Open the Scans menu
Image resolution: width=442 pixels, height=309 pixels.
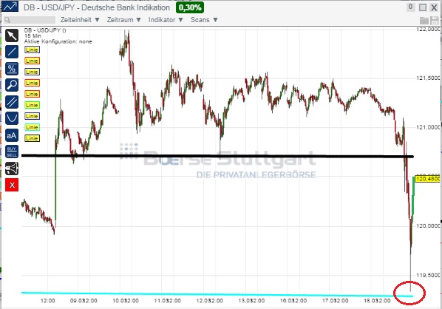pyautogui.click(x=204, y=20)
